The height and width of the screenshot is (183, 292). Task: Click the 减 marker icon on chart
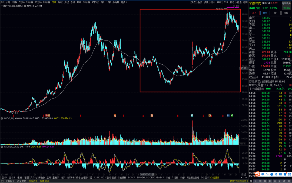point(232,115)
